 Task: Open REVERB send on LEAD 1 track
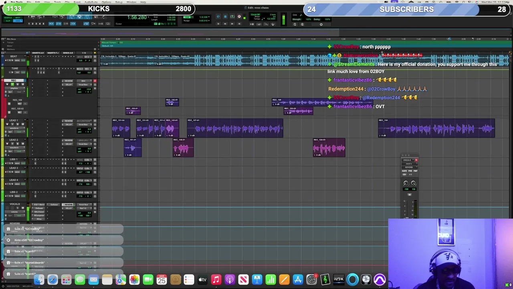(x=69, y=121)
